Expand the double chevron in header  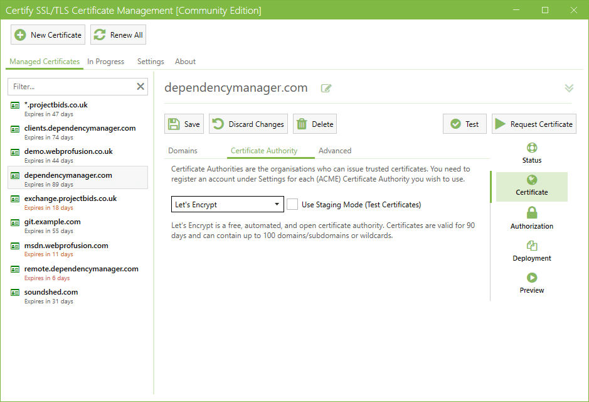569,88
